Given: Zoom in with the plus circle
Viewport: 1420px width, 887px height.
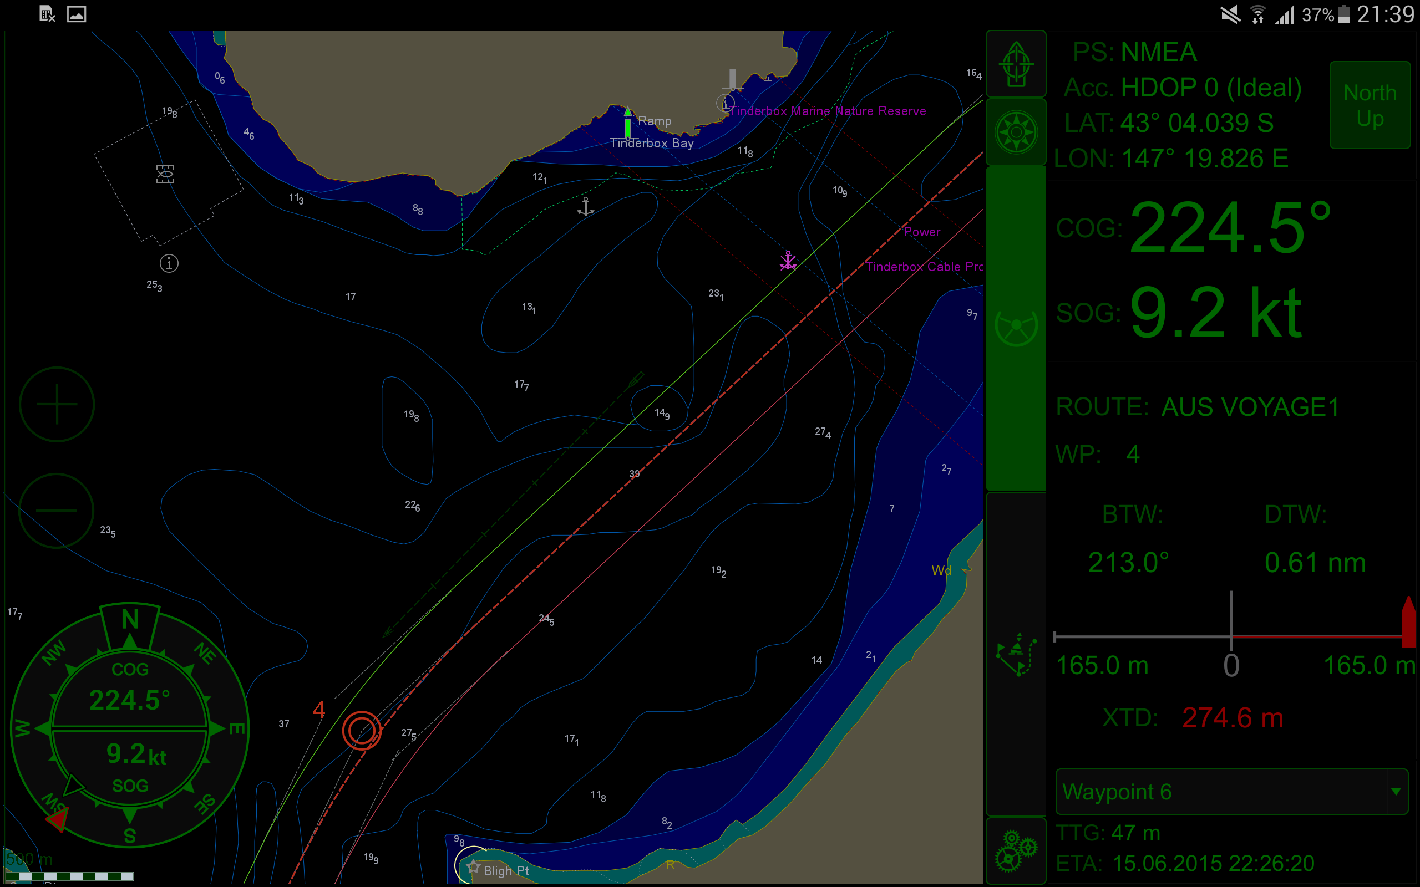Looking at the screenshot, I should [x=57, y=404].
